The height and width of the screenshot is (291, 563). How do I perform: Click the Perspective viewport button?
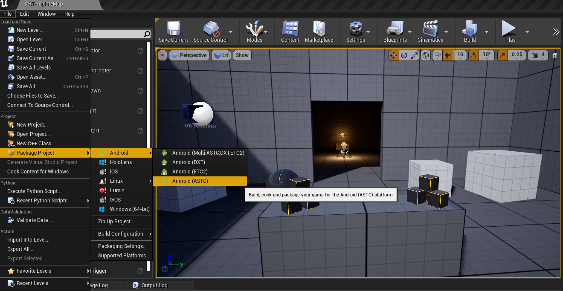189,55
